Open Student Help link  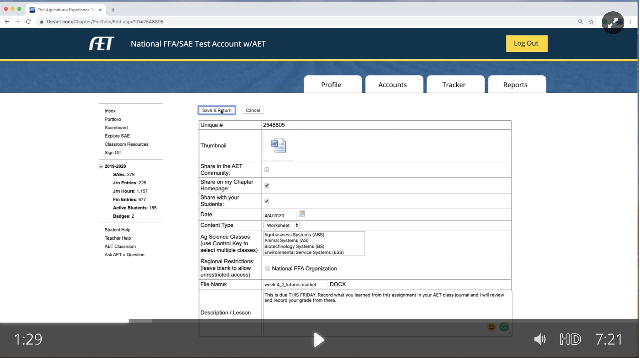(x=117, y=230)
